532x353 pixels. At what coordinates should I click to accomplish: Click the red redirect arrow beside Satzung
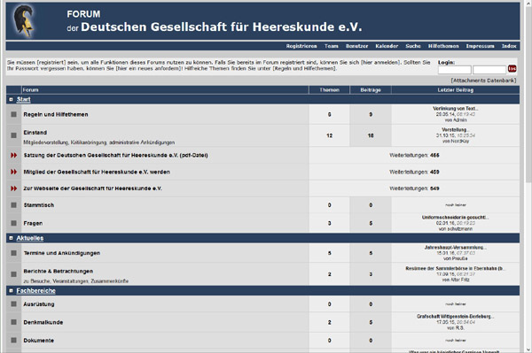pos(13,155)
